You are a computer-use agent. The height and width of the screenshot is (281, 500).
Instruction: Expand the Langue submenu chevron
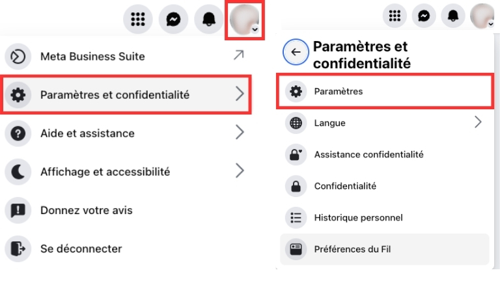tap(478, 122)
